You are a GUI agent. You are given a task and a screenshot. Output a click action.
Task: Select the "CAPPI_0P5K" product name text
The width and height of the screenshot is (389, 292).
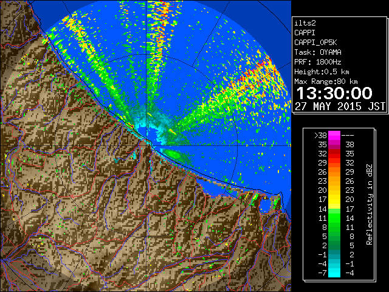click(x=315, y=43)
